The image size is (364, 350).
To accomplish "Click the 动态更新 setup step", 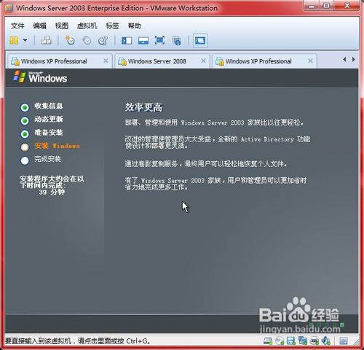I will pyautogui.click(x=49, y=119).
